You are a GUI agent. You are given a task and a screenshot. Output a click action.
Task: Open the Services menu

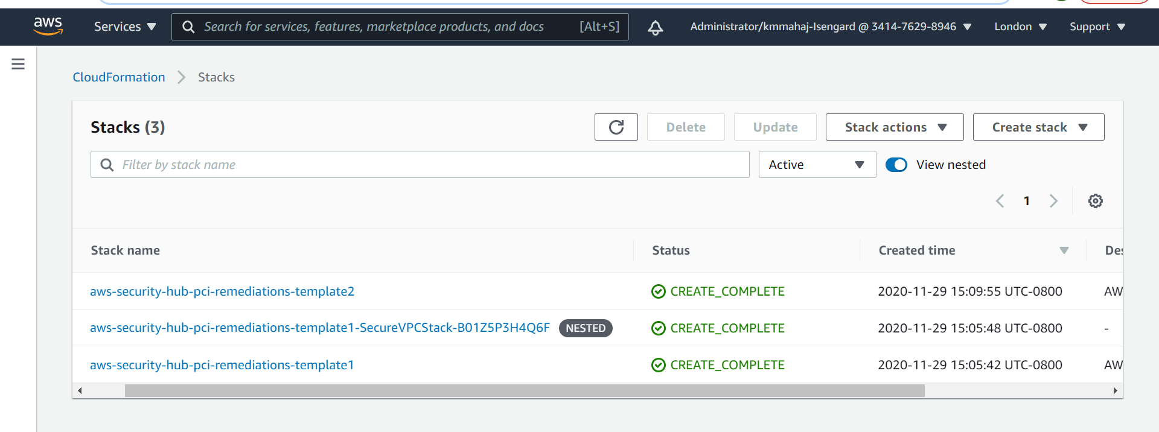[x=125, y=27]
